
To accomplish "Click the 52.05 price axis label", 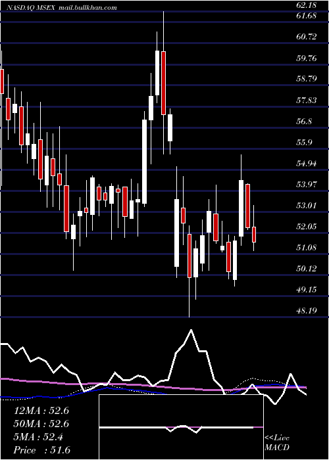I will pos(307,227).
